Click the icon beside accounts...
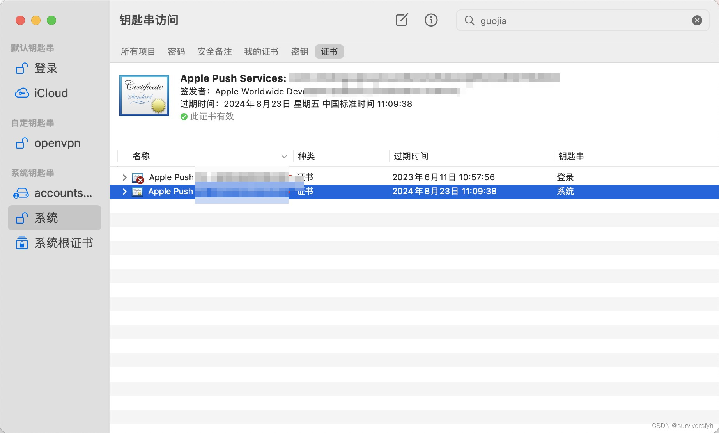This screenshot has height=433, width=719. coord(21,193)
